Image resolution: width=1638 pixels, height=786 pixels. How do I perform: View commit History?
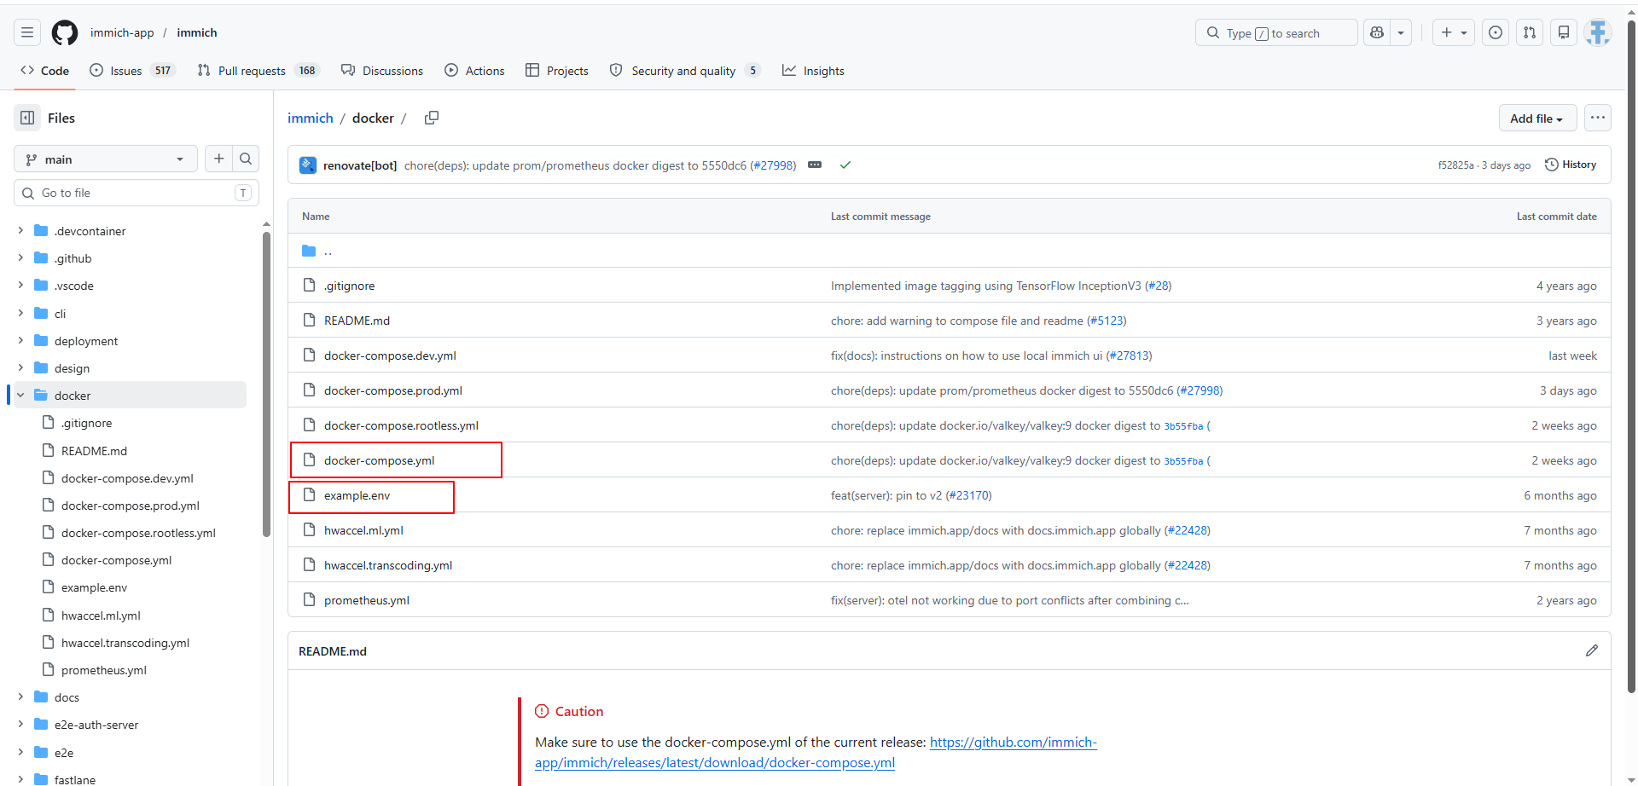tap(1571, 165)
